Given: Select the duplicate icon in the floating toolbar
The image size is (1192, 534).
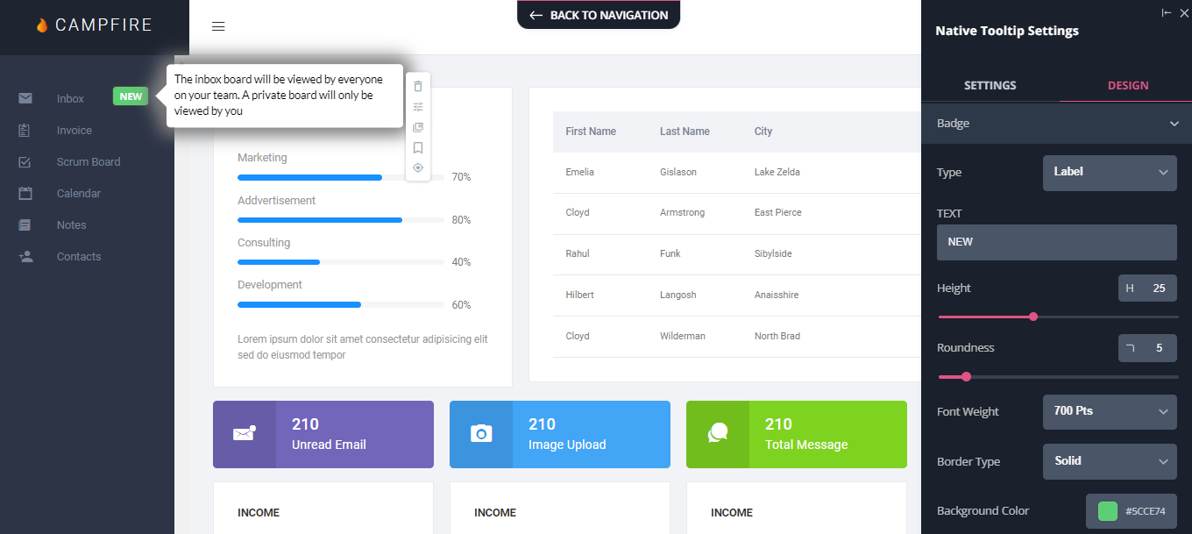Looking at the screenshot, I should [418, 126].
